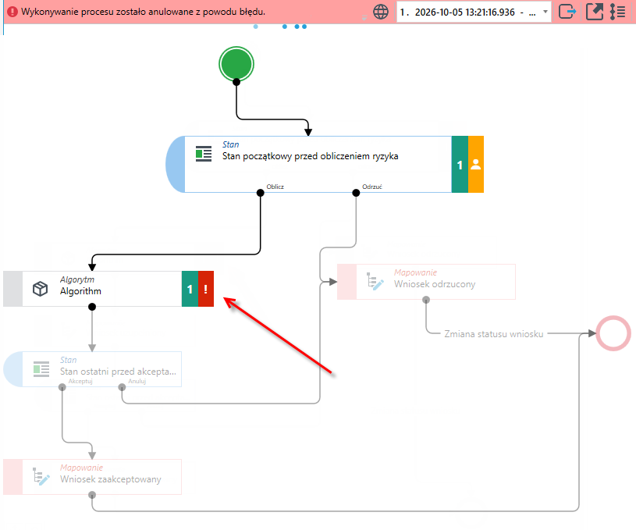Open the pop-out external window icon
Viewport: 636px width, 530px height.
(595, 12)
